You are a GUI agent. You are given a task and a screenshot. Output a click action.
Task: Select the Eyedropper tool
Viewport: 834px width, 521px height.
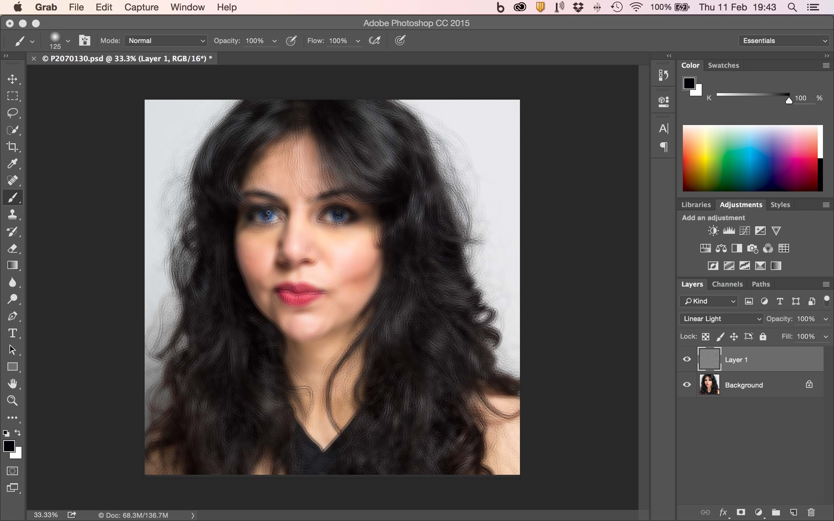point(13,163)
